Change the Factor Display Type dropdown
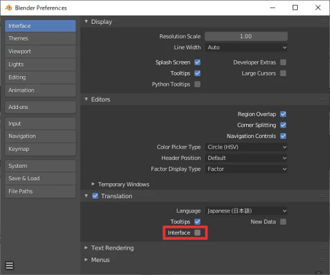 coord(246,169)
